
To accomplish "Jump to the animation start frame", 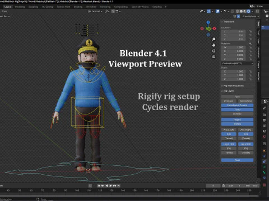I will pos(99,186).
